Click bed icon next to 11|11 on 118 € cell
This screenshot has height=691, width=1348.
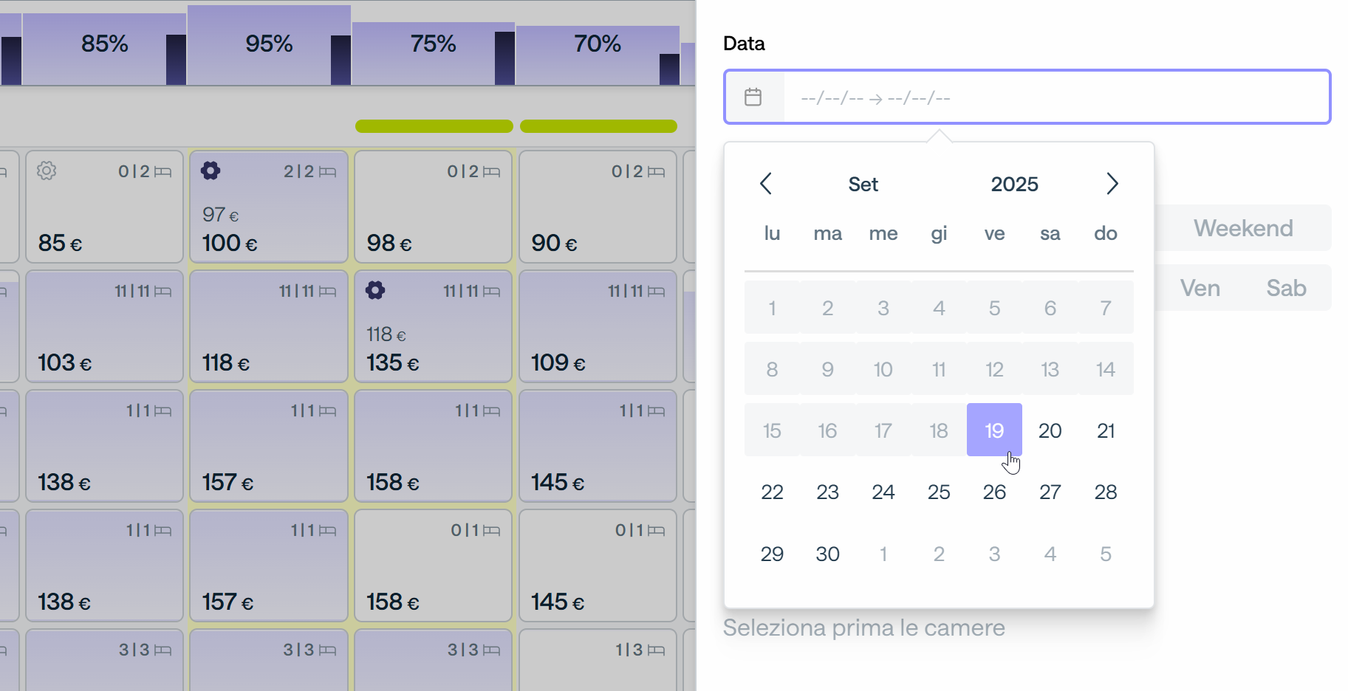click(327, 292)
